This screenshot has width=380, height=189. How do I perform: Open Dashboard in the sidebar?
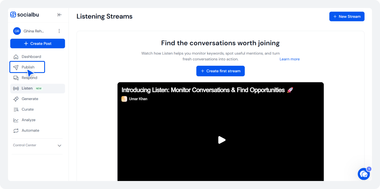click(38, 57)
